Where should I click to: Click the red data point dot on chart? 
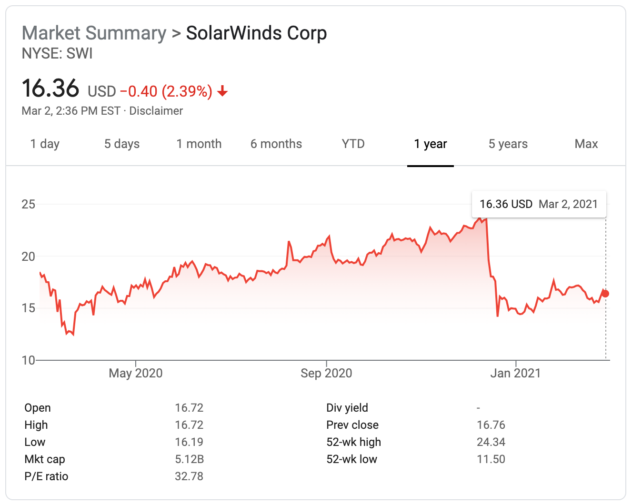(x=605, y=294)
